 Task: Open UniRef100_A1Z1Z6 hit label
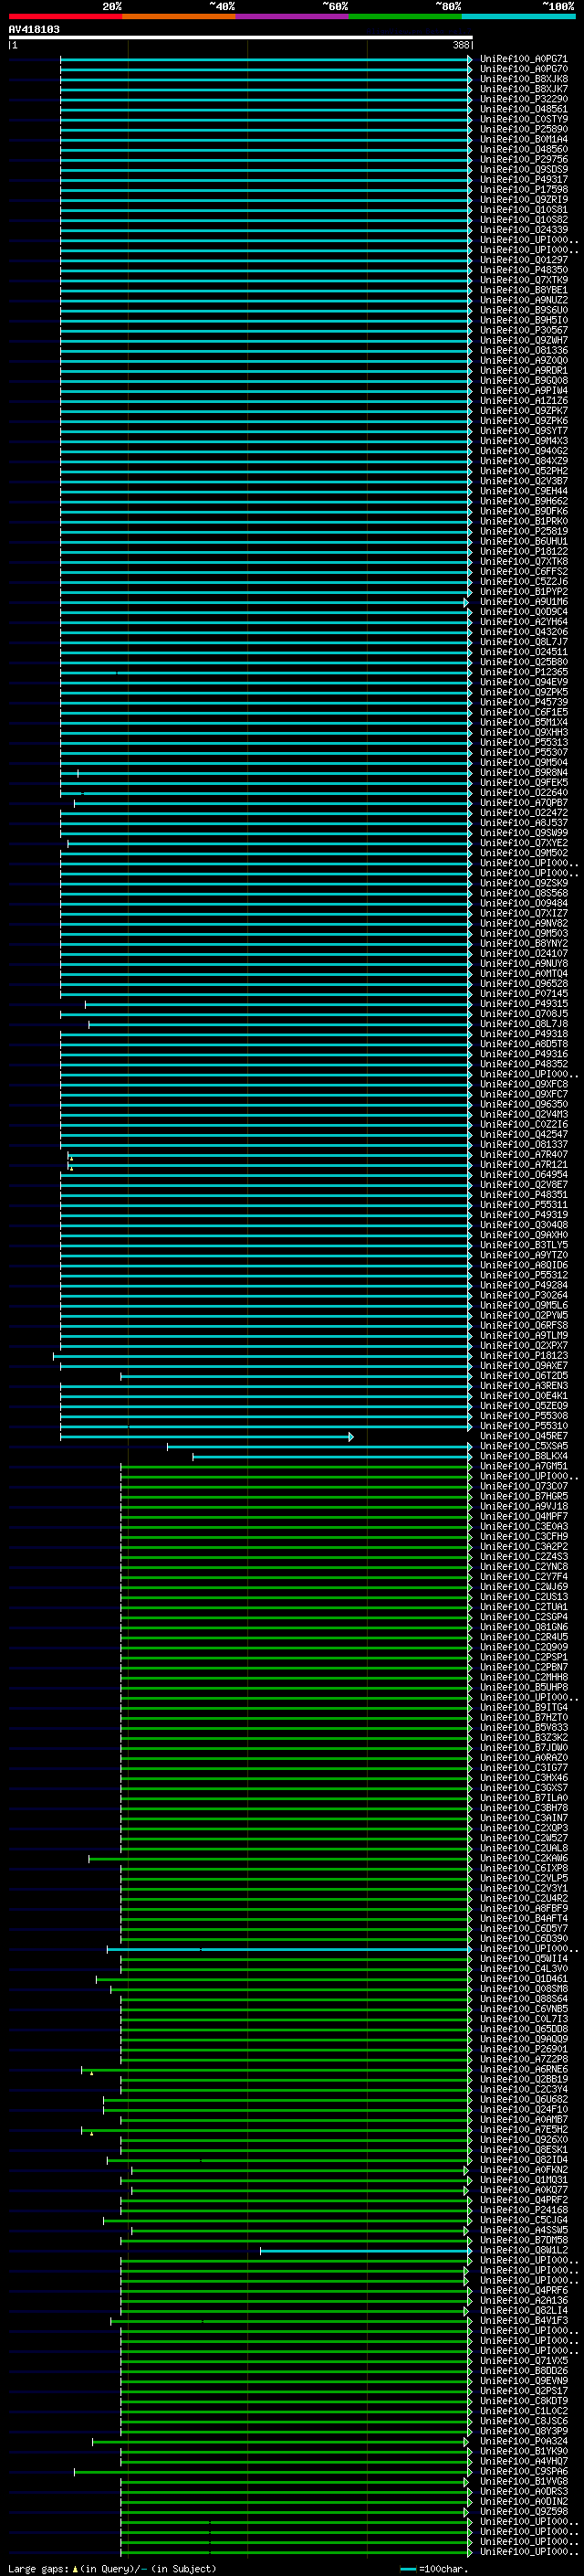[523, 401]
